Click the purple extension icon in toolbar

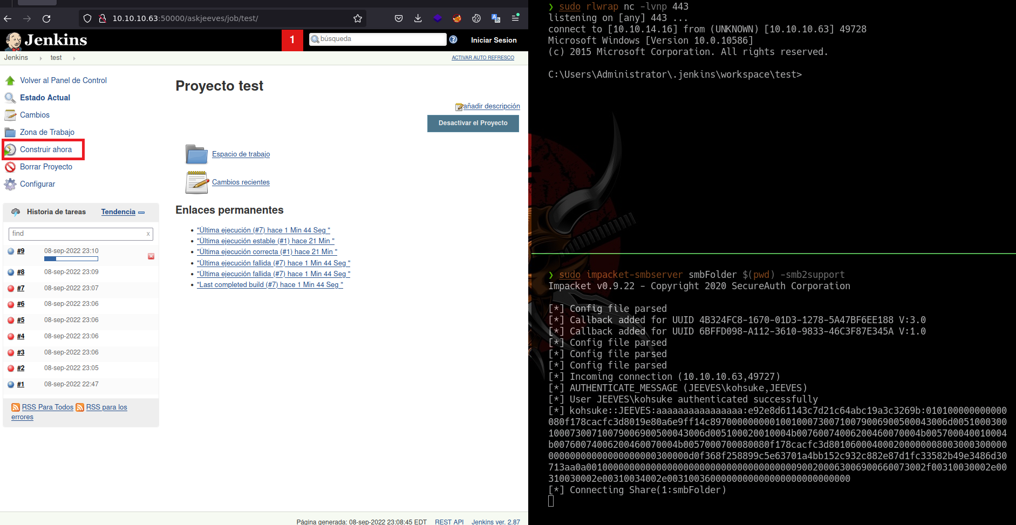click(x=438, y=18)
